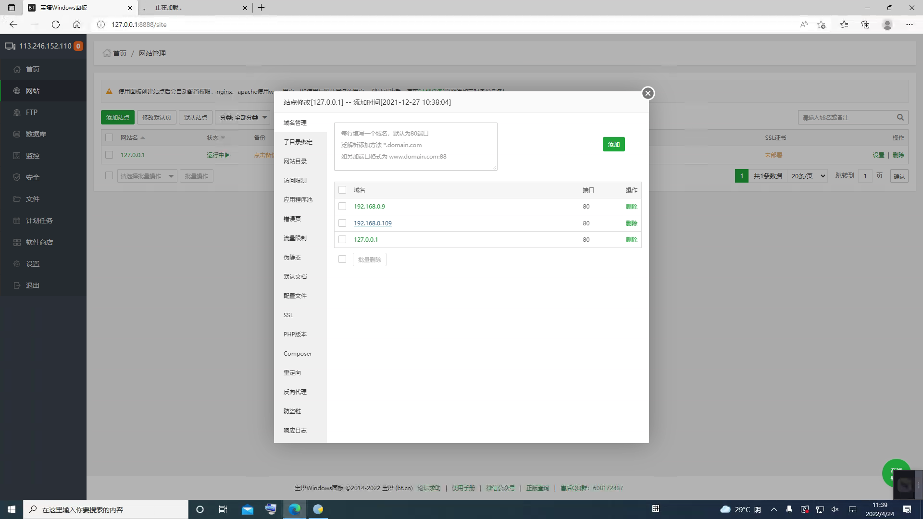Click the browser back arrow
The height and width of the screenshot is (519, 923).
pyautogui.click(x=13, y=25)
